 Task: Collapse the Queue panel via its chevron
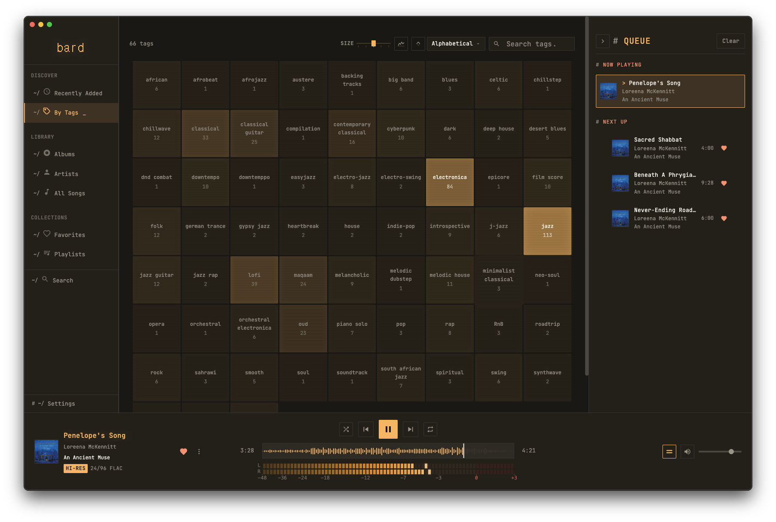pos(602,41)
